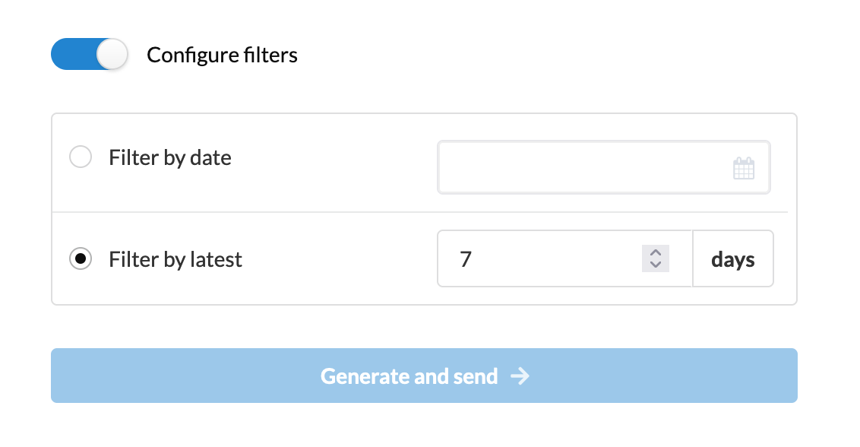The image size is (860, 447).
Task: Click the "Filter by date" label text
Action: (x=170, y=157)
